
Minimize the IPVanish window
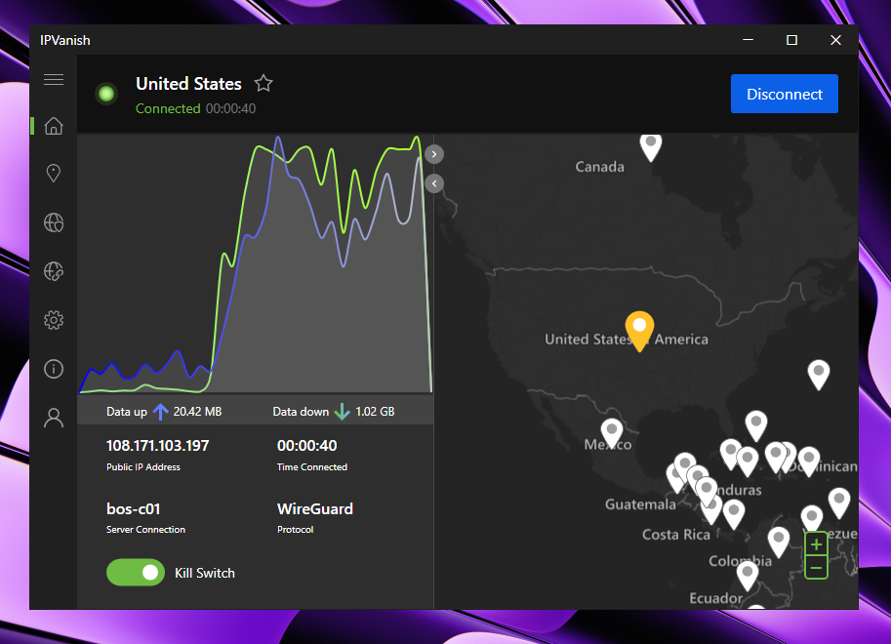[748, 40]
